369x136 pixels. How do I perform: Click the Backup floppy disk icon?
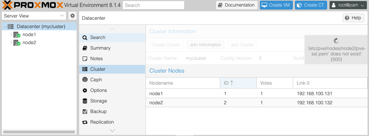(x=85, y=112)
